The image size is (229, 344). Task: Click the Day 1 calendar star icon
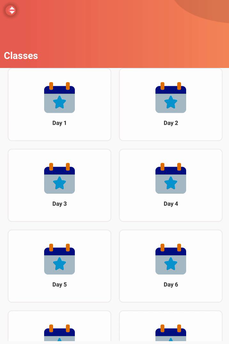click(x=59, y=98)
